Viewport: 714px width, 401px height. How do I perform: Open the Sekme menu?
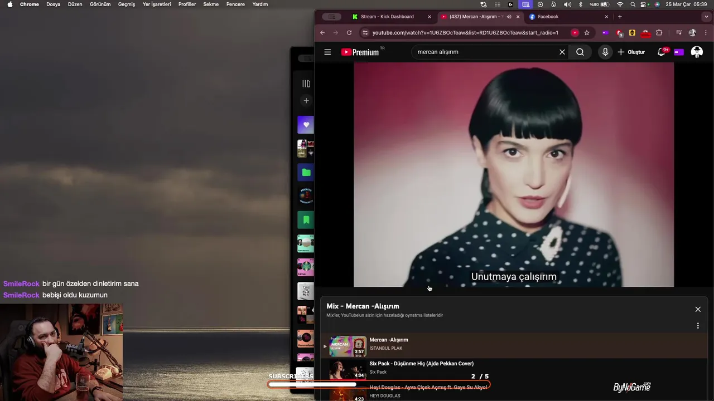pyautogui.click(x=211, y=4)
